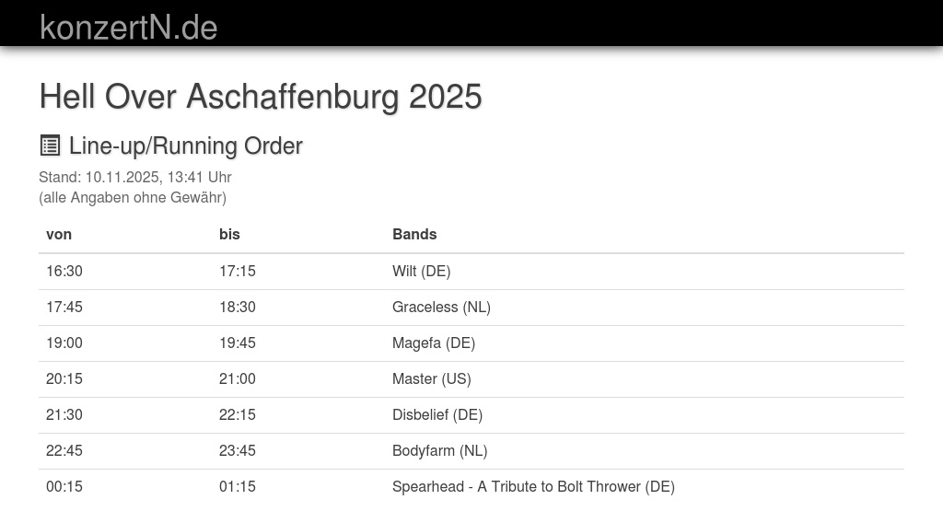
Task: Click the Magefa (DE) row
Action: [x=434, y=343]
